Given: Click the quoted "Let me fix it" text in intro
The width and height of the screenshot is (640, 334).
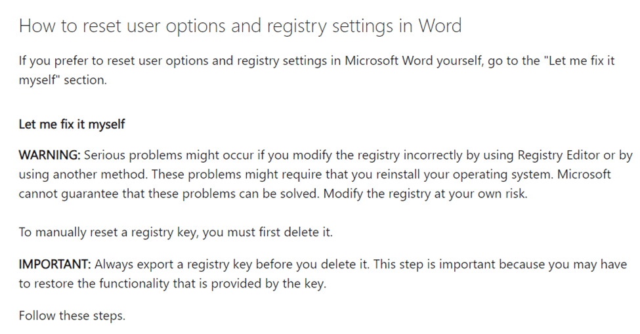Looking at the screenshot, I should coord(580,60).
